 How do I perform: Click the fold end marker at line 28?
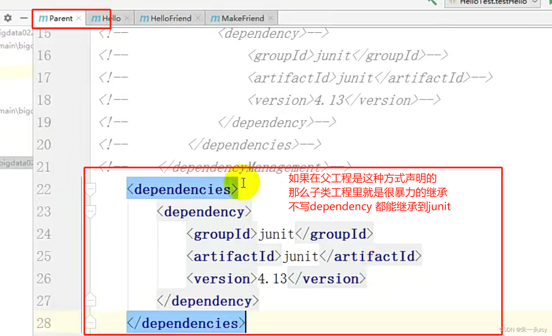(x=90, y=322)
